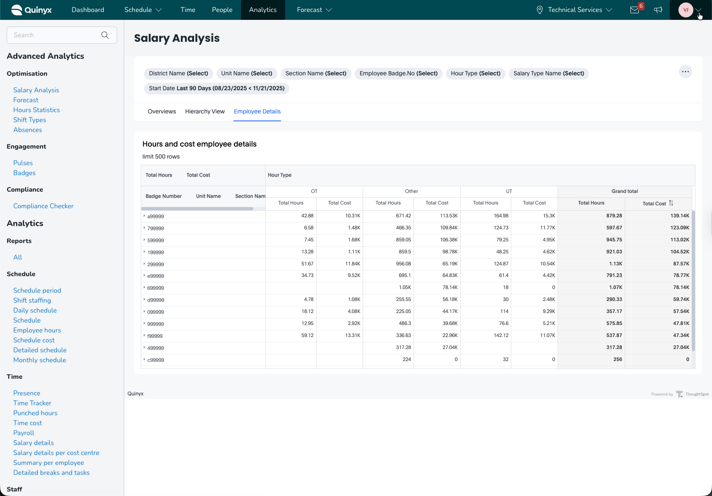Click the announcements megaphone icon
The width and height of the screenshot is (712, 496).
click(x=658, y=10)
